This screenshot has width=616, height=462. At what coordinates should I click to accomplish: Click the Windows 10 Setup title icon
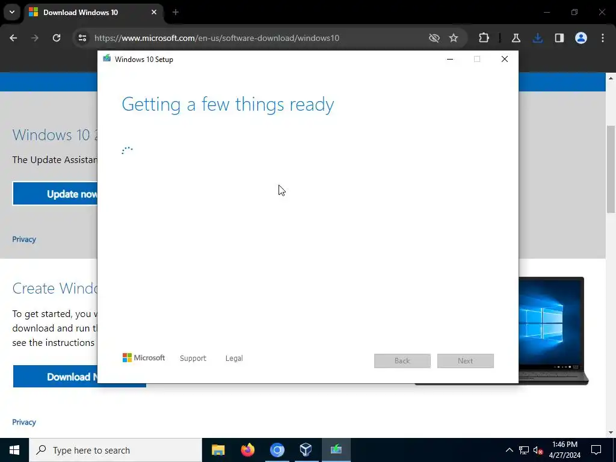[x=107, y=58]
